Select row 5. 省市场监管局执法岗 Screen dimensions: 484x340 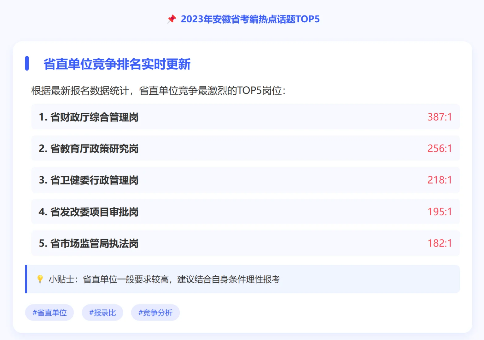(x=246, y=243)
